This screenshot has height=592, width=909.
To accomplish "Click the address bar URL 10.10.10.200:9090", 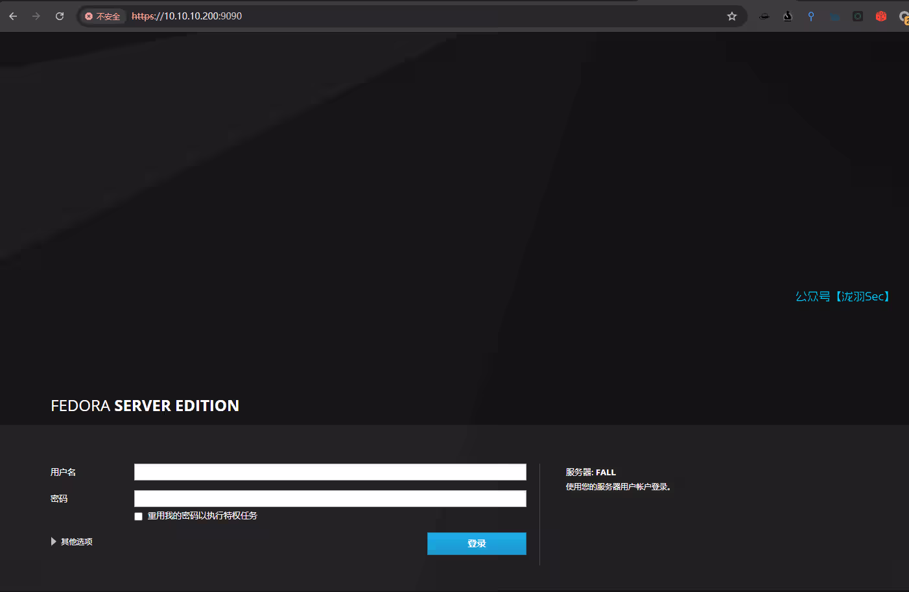I will 187,16.
